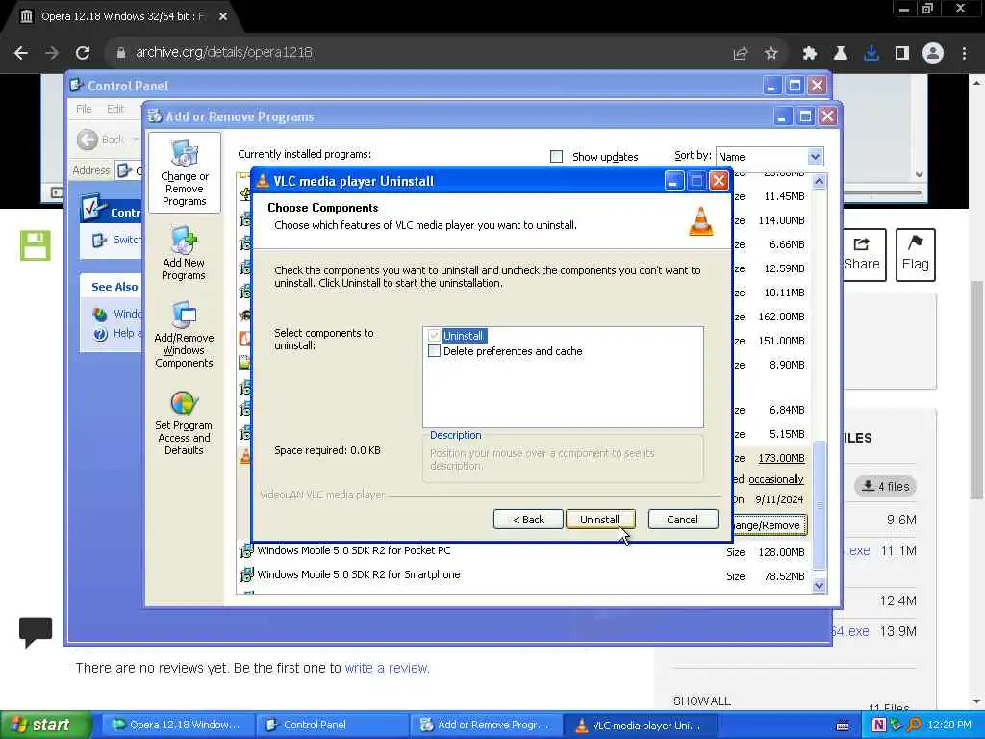
Task: Select Windows Mobile 5.0 SDK R2 for Pocket PC
Action: (x=354, y=550)
